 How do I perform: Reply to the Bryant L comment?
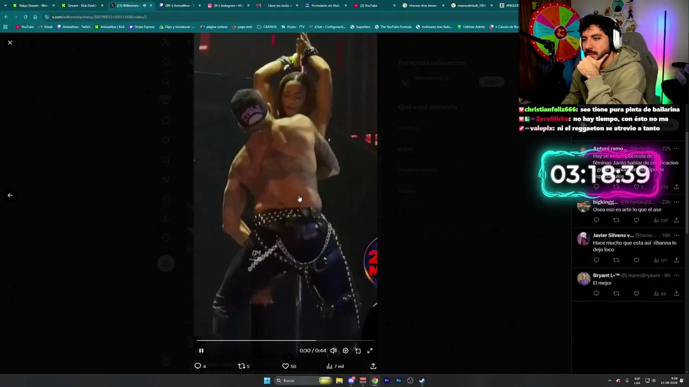[x=596, y=293]
